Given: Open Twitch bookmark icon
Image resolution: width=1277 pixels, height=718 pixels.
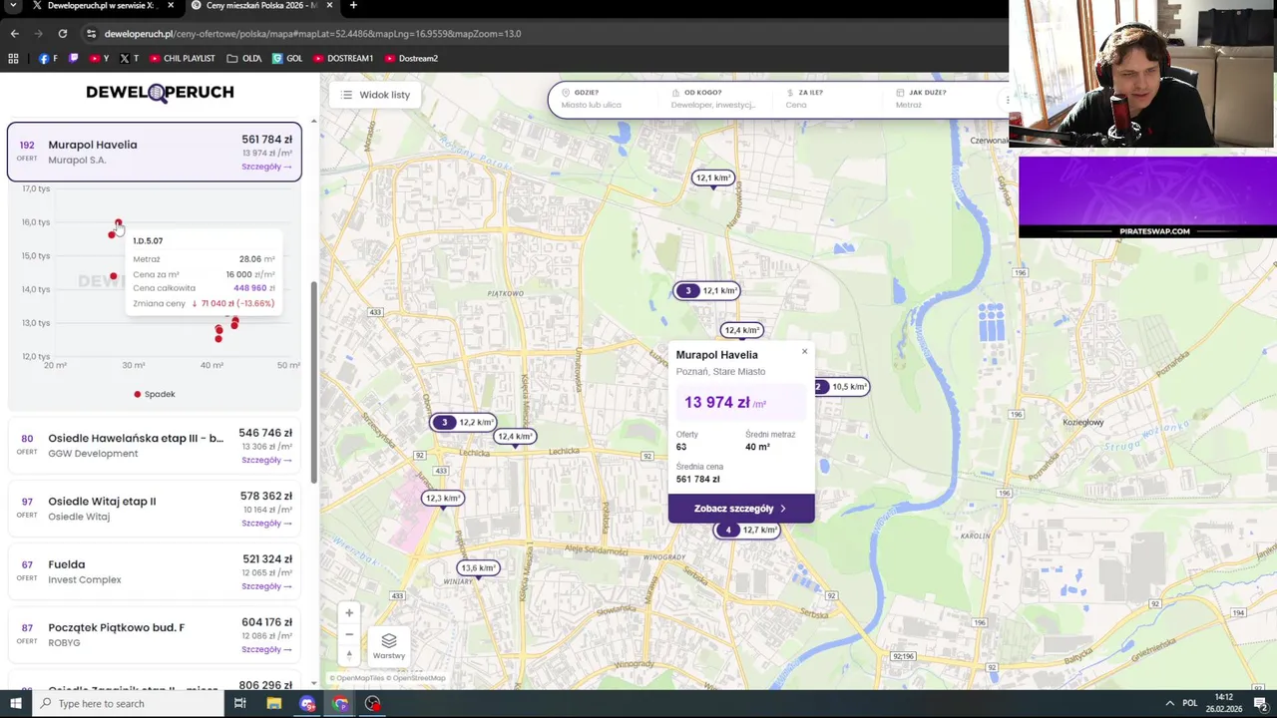Looking at the screenshot, I should click(x=73, y=59).
